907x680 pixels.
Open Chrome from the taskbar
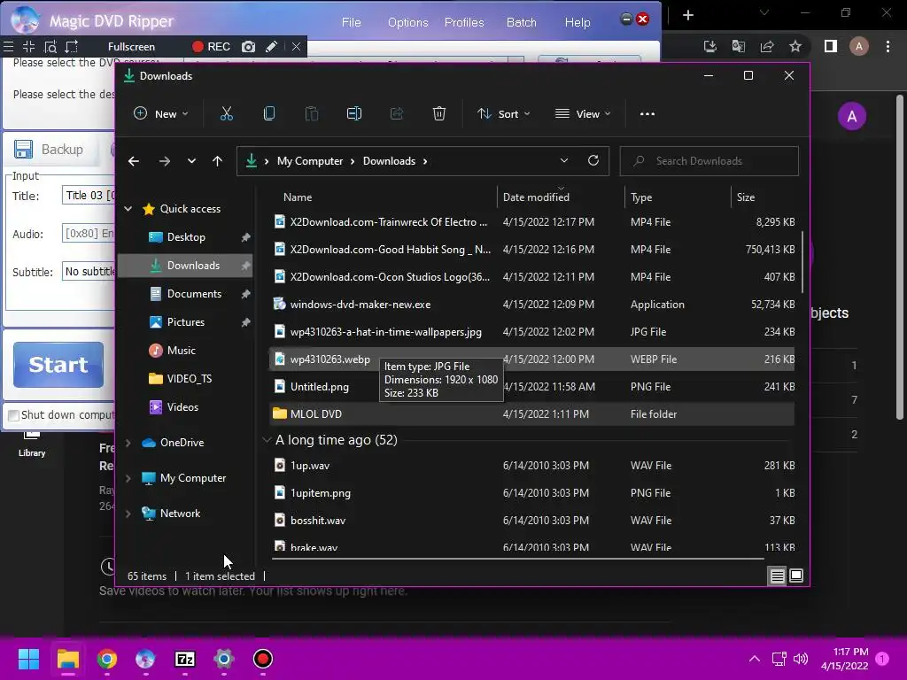(107, 659)
